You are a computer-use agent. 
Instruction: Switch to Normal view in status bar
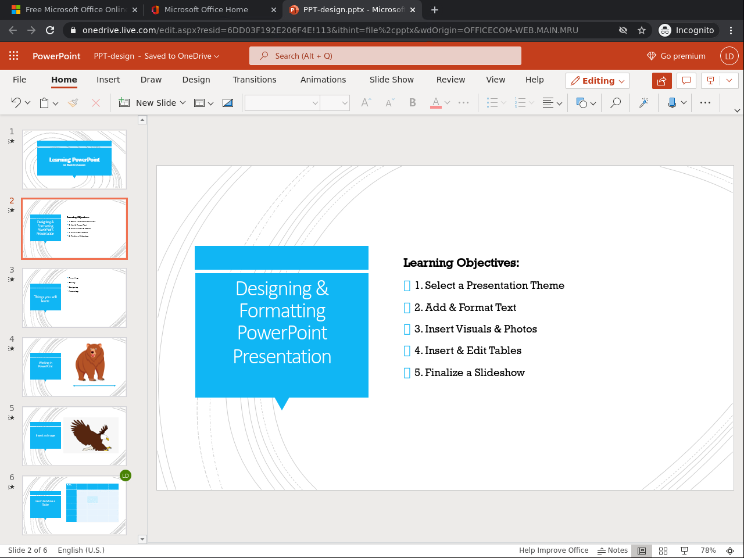click(x=642, y=550)
